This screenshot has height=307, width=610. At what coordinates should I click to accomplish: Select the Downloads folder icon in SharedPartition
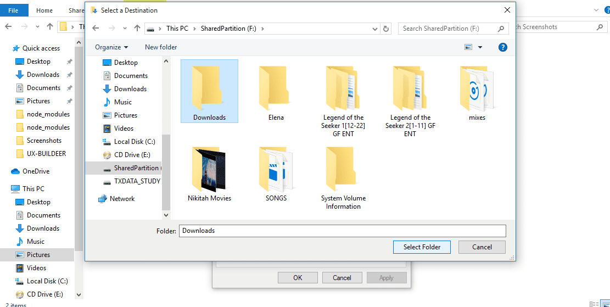click(209, 91)
